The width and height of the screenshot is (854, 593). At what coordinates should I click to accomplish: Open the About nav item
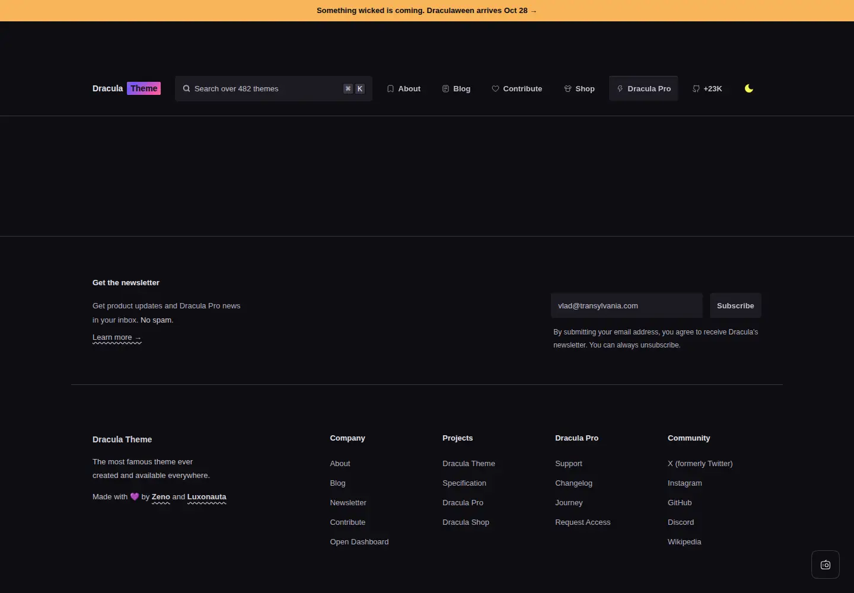[403, 89]
